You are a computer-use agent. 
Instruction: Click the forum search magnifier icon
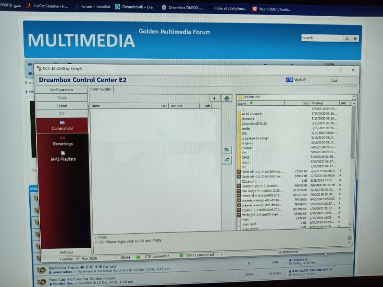tap(347, 38)
